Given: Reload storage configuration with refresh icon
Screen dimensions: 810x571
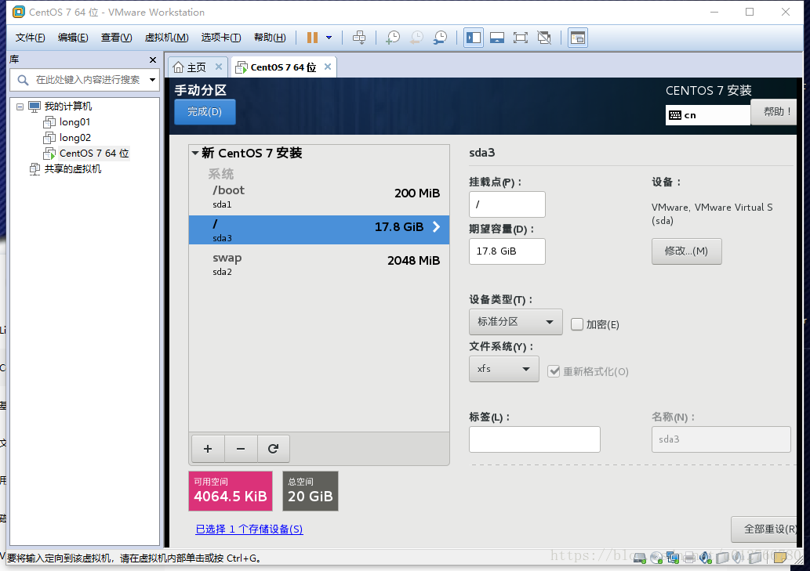Looking at the screenshot, I should coord(274,449).
